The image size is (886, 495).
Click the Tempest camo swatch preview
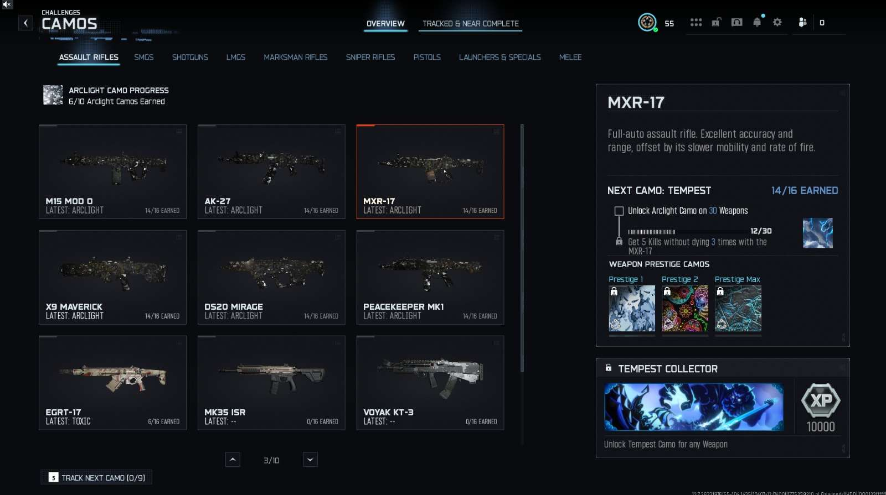[818, 233]
